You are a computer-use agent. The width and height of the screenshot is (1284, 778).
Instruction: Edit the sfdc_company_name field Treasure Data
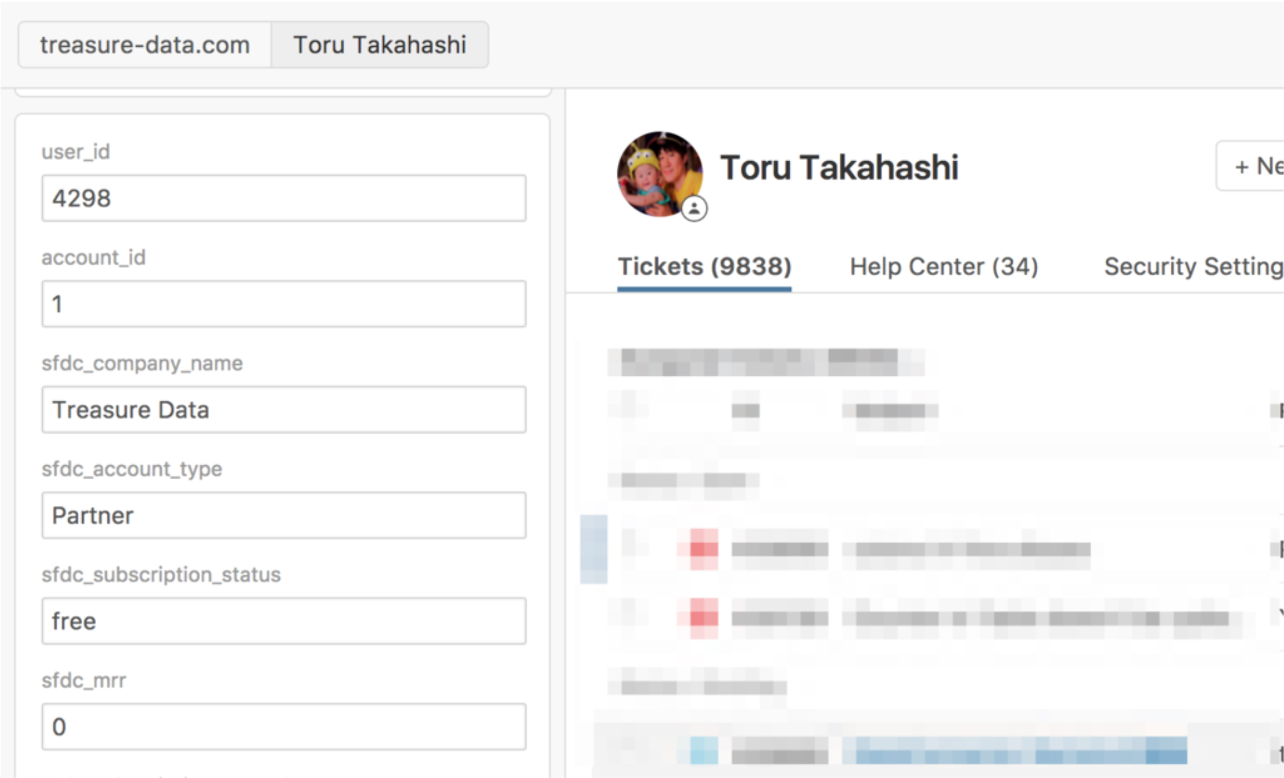click(284, 409)
